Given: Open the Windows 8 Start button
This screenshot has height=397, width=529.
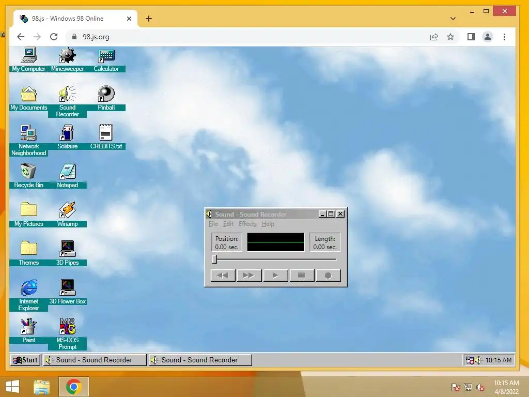Looking at the screenshot, I should 12,387.
